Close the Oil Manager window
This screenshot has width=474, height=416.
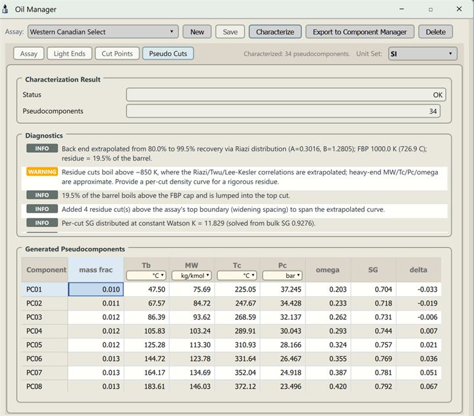[459, 9]
